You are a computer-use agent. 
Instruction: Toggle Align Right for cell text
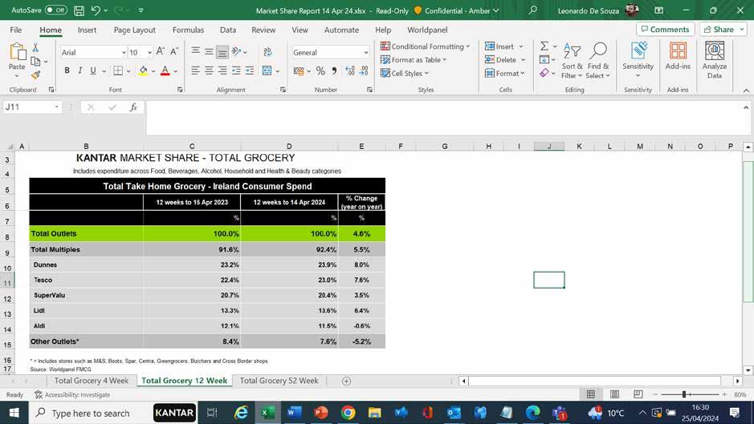pos(222,71)
